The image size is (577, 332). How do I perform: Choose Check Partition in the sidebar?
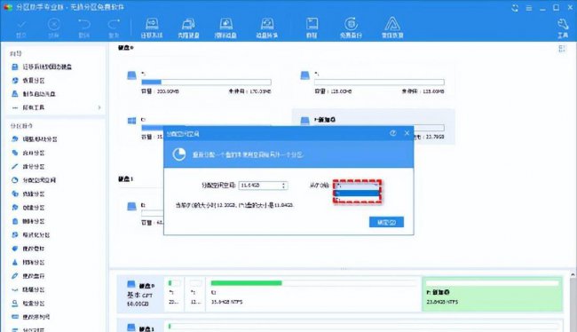28,304
